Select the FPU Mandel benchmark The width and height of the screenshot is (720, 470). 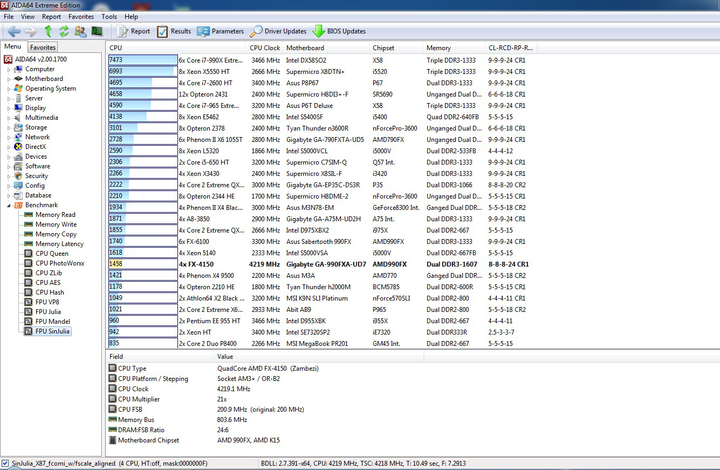tap(53, 322)
